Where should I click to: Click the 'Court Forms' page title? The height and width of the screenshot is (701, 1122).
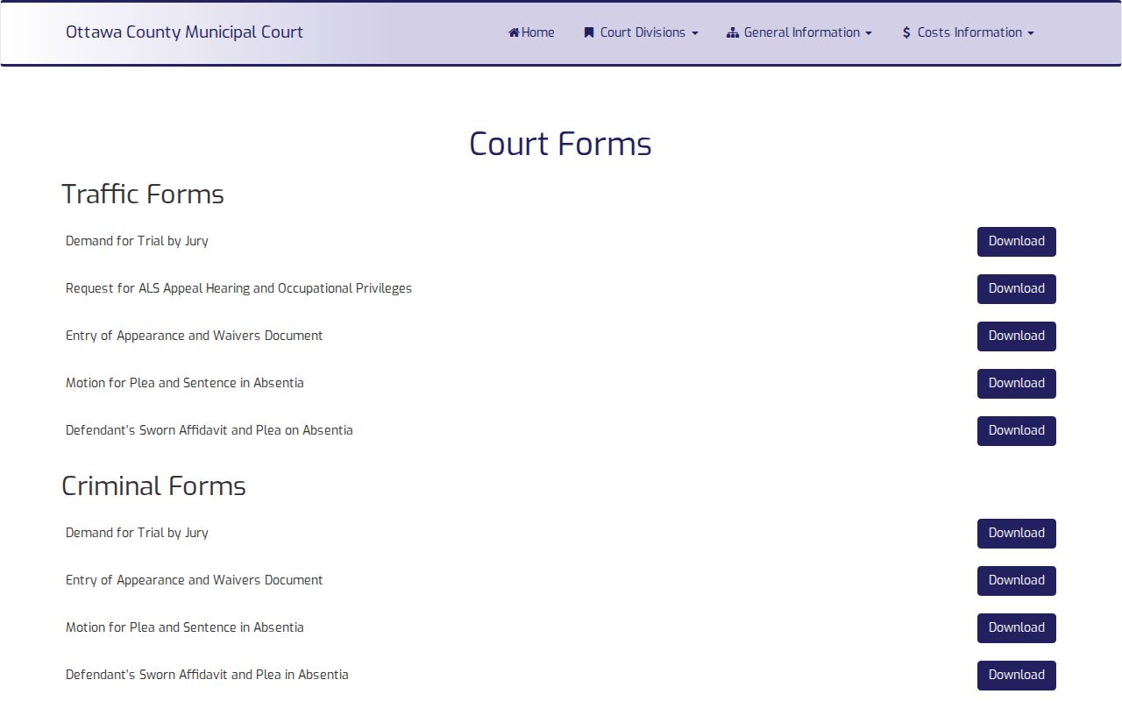pyautogui.click(x=560, y=144)
